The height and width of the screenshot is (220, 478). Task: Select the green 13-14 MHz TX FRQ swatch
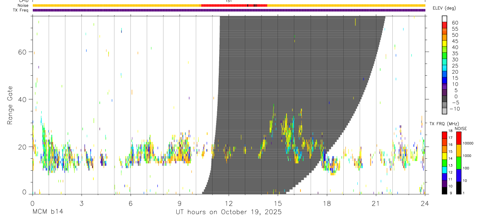click(x=445, y=163)
